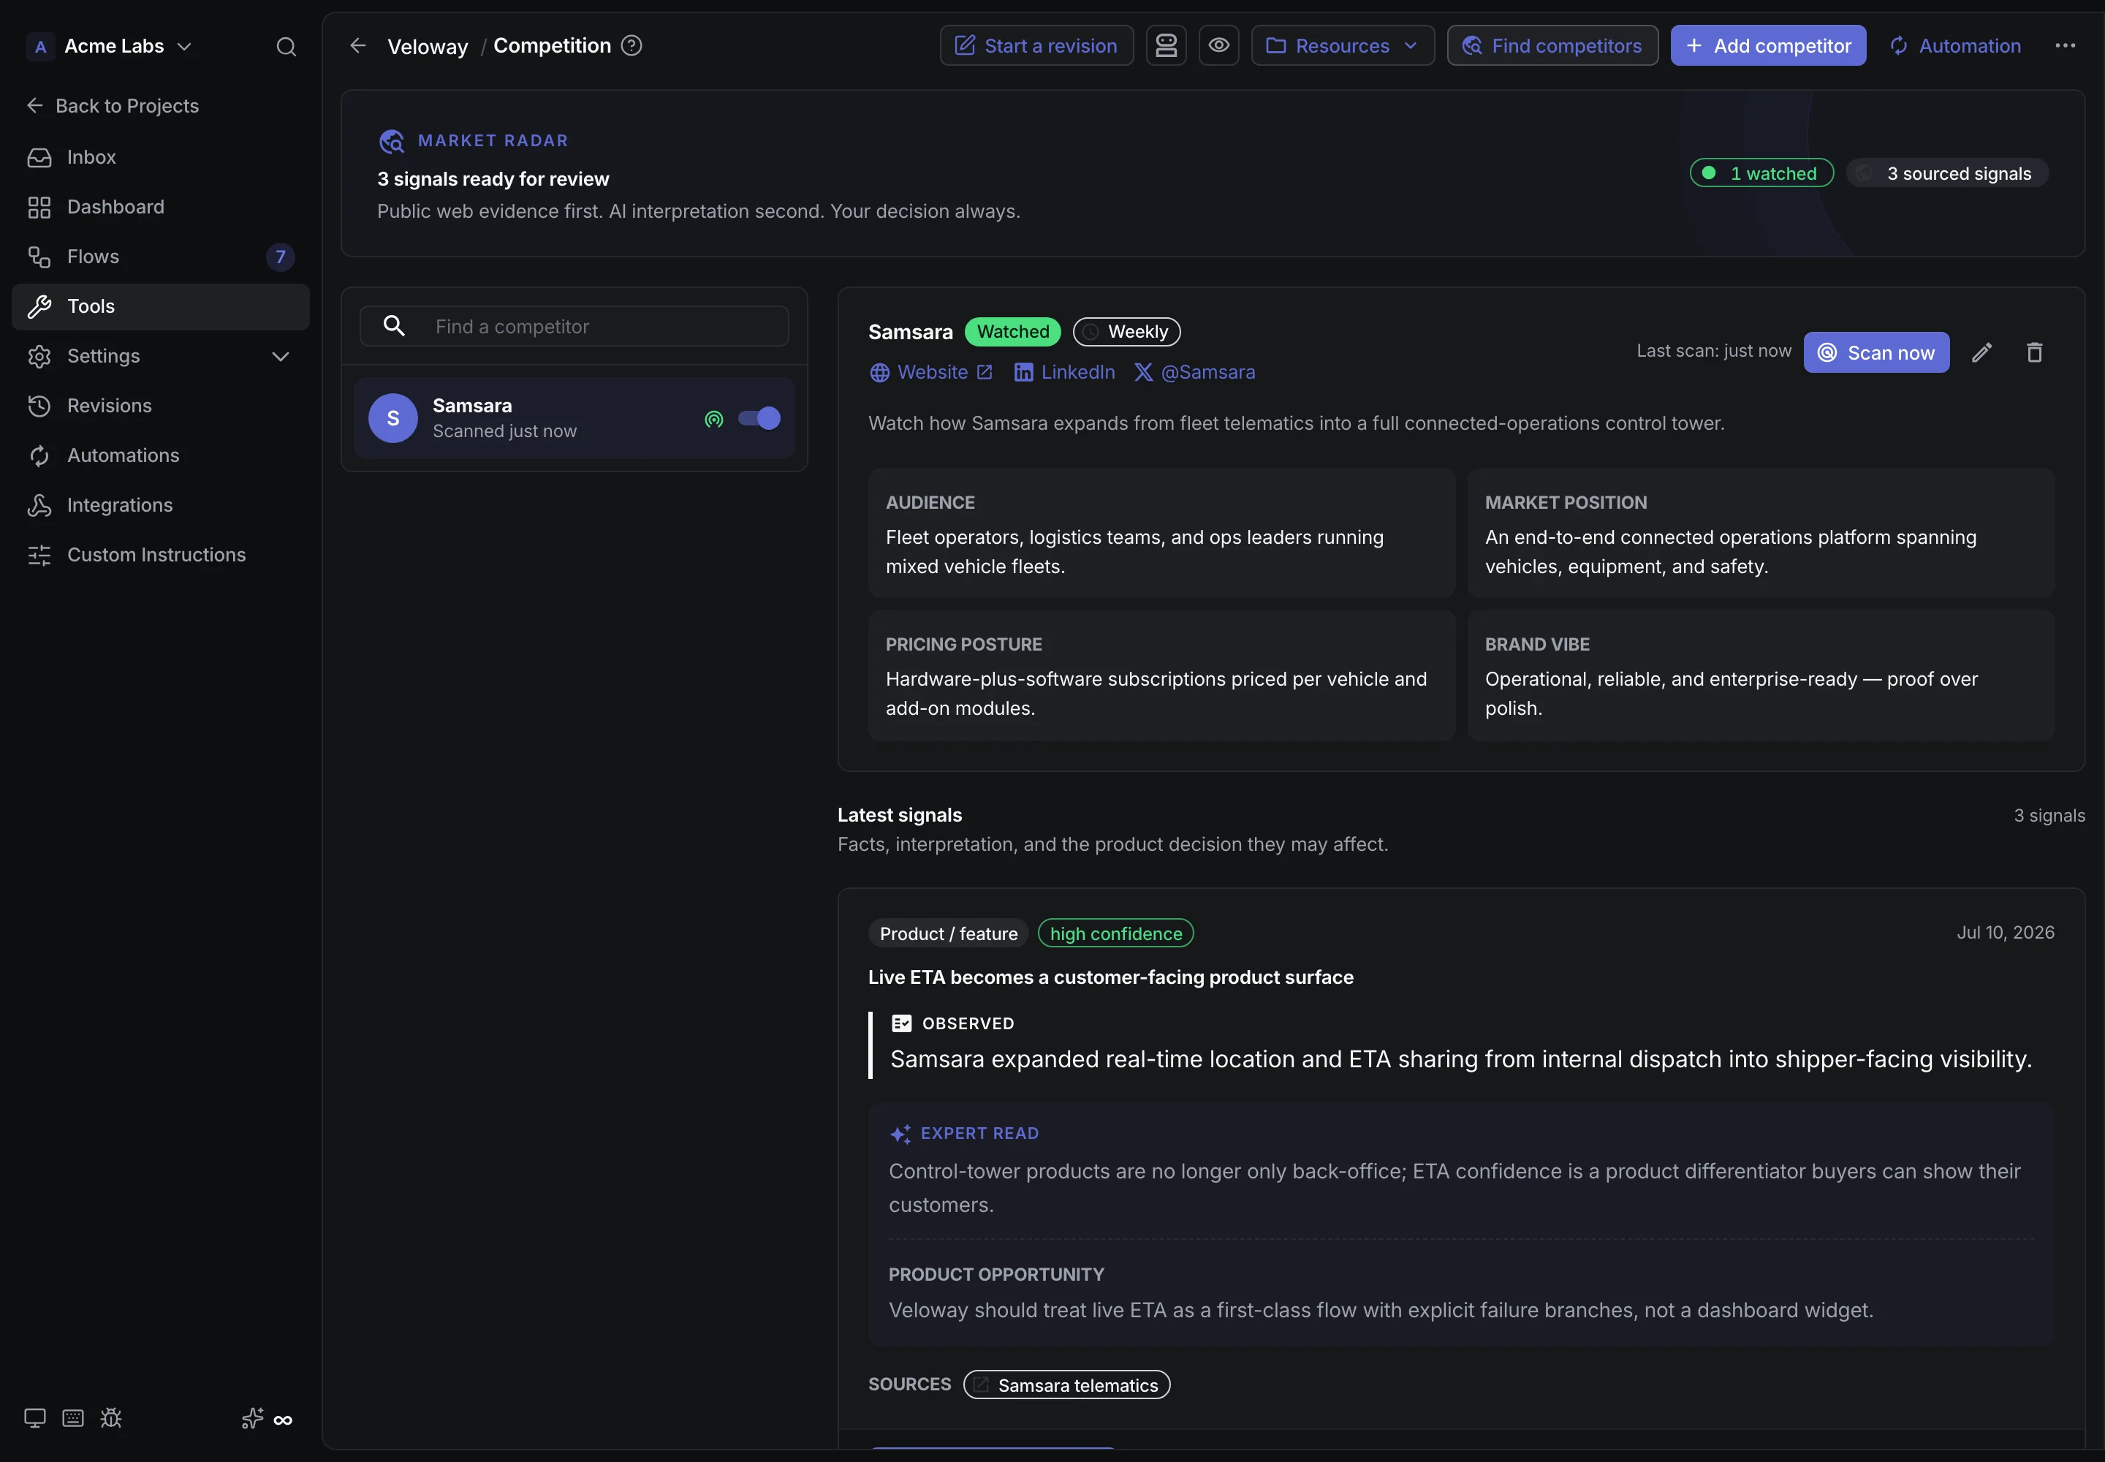This screenshot has width=2105, height=1462.
Task: Open the sidebar search icon
Action: (x=286, y=47)
